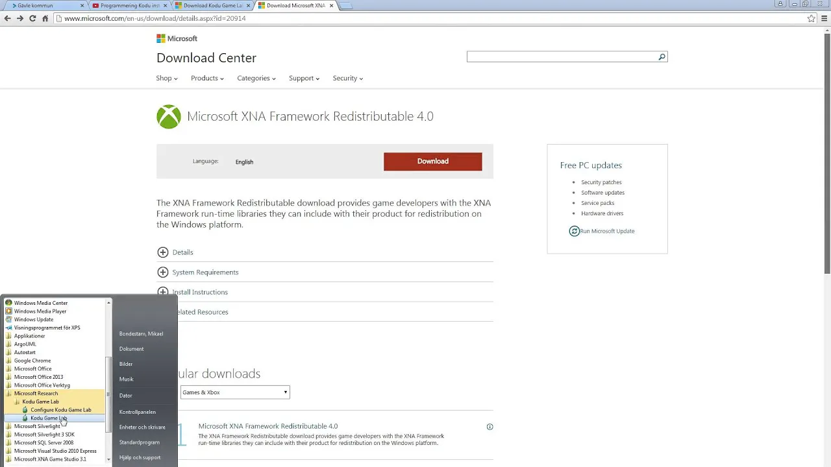Switch to the Gävle kommun tab
Image resolution: width=831 pixels, height=467 pixels.
[43, 6]
